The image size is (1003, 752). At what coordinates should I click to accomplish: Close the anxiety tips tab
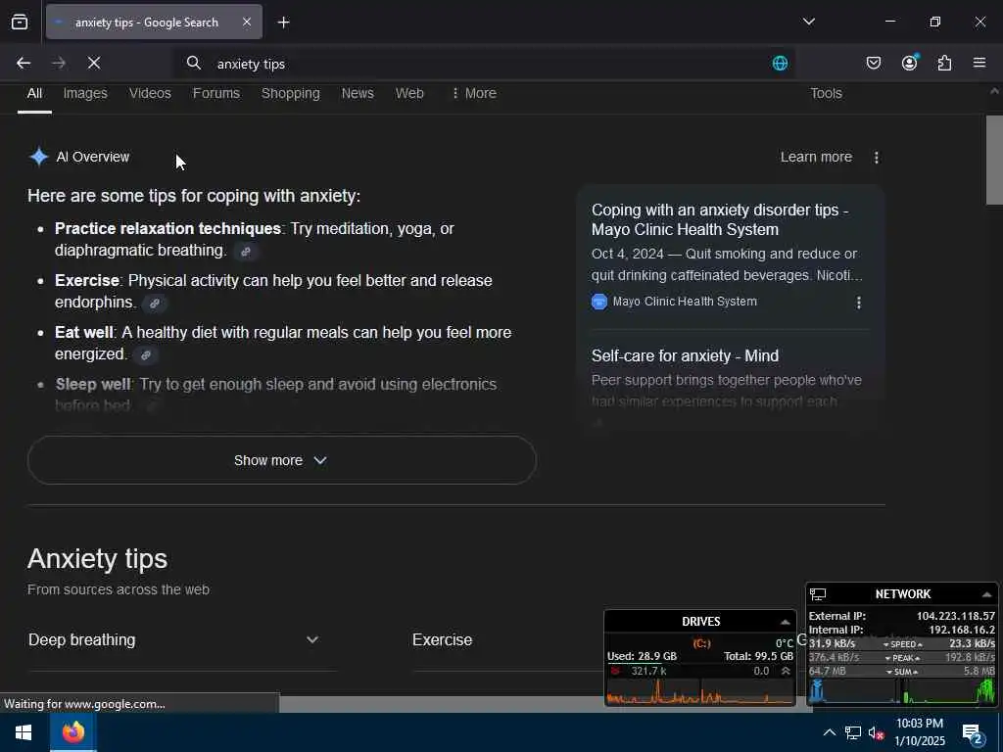tap(247, 22)
